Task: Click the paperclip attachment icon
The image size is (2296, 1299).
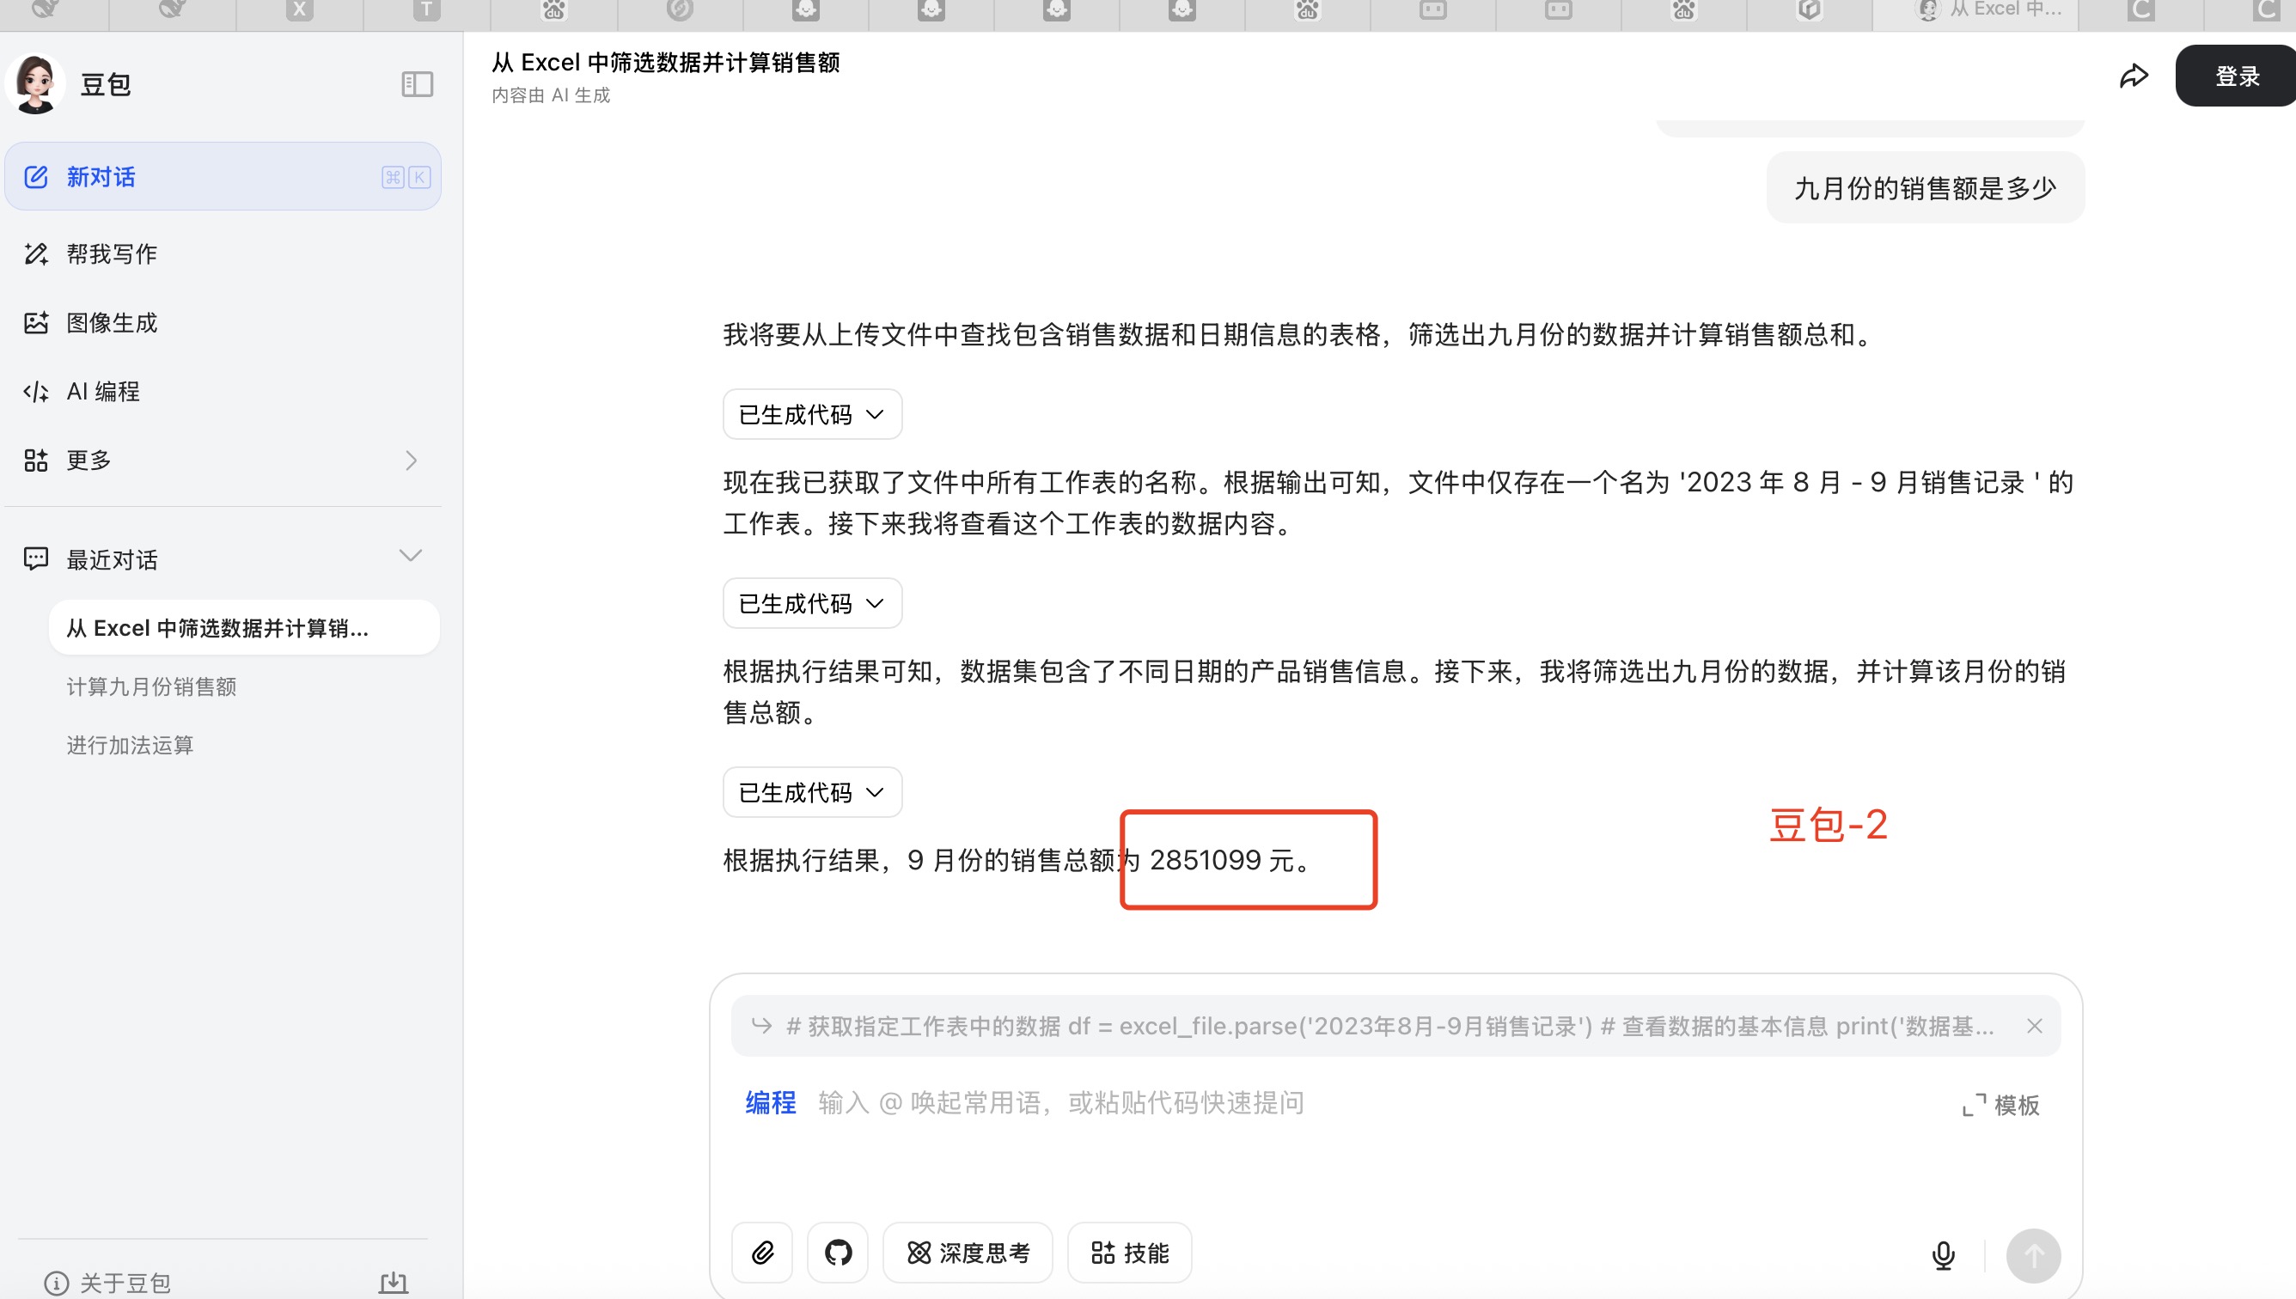Action: [x=762, y=1253]
